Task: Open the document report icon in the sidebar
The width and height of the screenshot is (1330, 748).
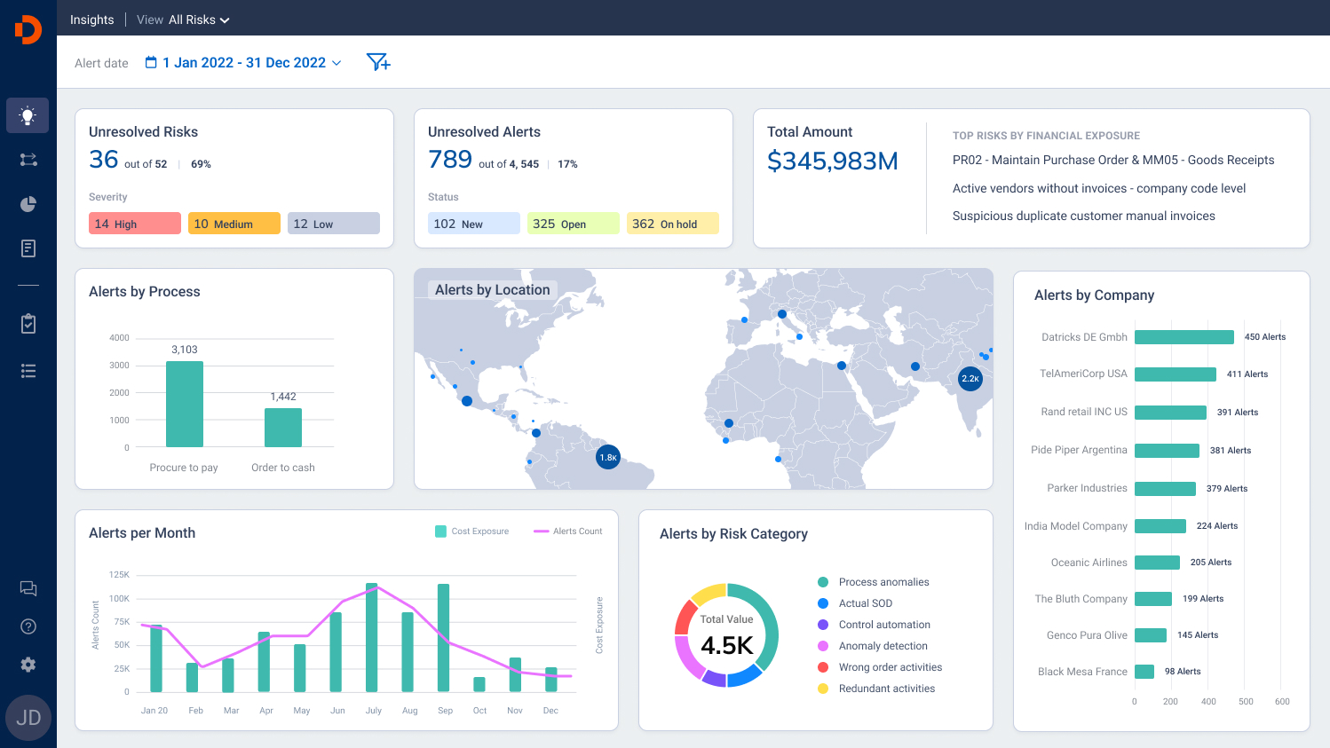Action: 28,248
